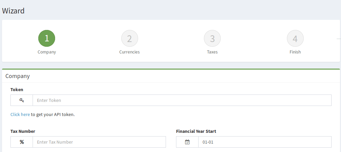
Task: Focus the Enter Tax Number field
Action: pyautogui.click(x=99, y=142)
